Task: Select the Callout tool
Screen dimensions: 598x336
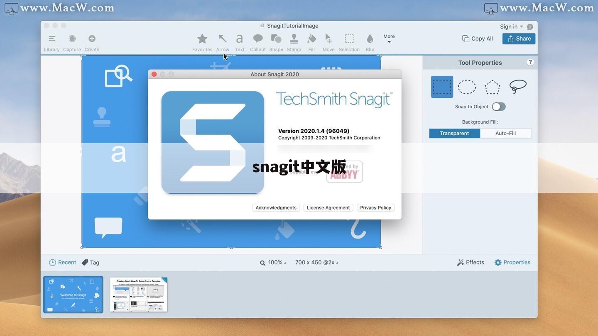Action: 258,39
